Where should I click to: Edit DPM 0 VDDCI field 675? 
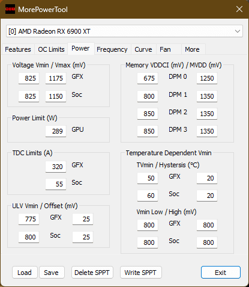click(x=148, y=78)
